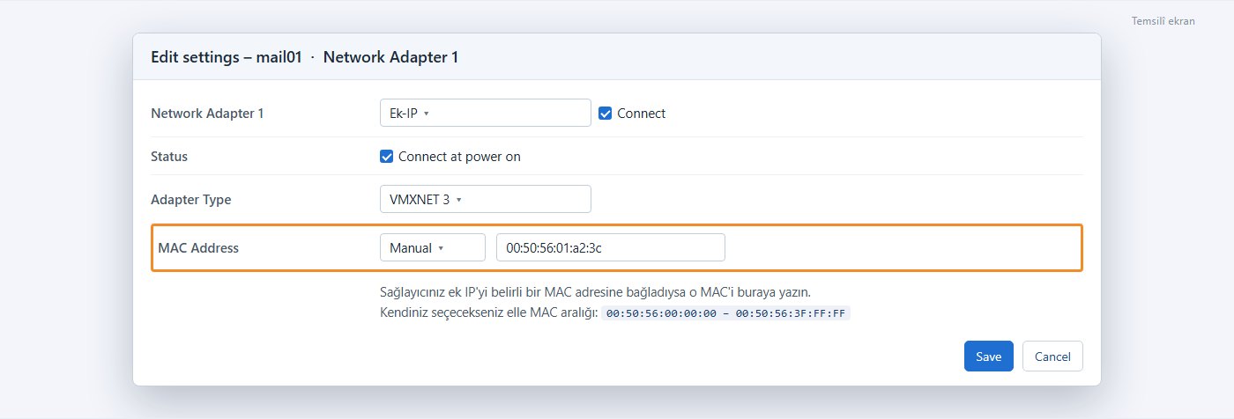This screenshot has width=1234, height=419.
Task: Click the Network Adapter 1 row label
Action: 207,113
